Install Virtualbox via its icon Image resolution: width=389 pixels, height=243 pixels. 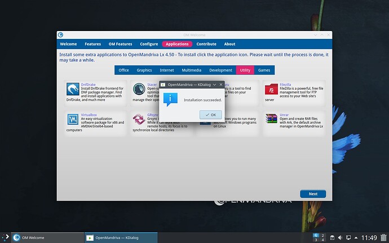pyautogui.click(x=73, y=120)
